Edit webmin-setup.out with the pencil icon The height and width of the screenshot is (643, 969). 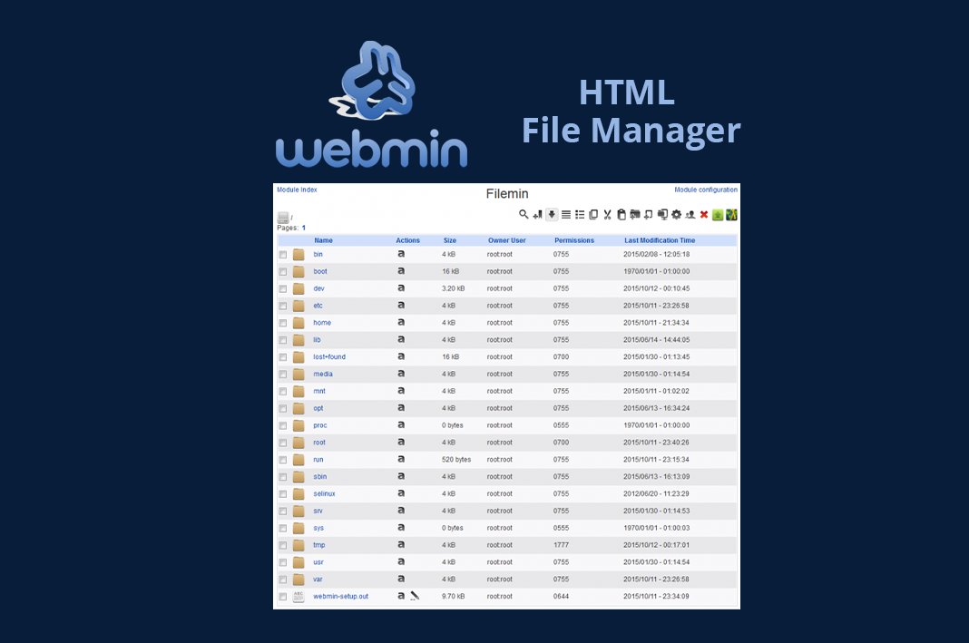[413, 596]
